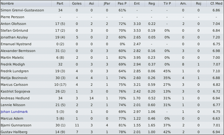Select Gustav Hallberg player row

tap(112, 132)
